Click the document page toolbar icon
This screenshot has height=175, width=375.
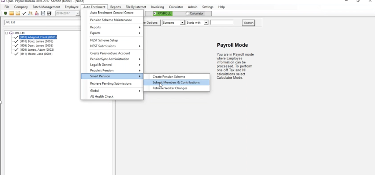(x=43, y=13)
